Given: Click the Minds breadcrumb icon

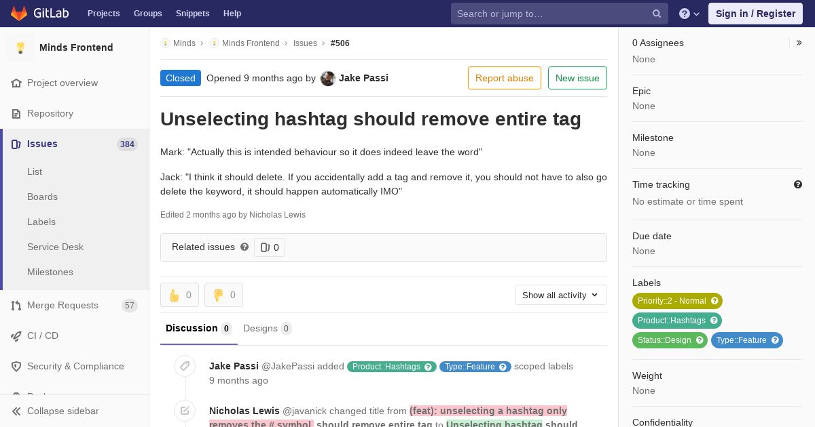Looking at the screenshot, I should pos(165,43).
